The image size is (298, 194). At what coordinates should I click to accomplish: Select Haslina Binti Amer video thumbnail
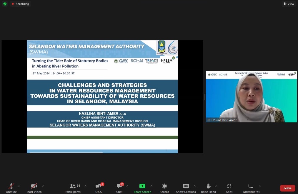coord(251,97)
